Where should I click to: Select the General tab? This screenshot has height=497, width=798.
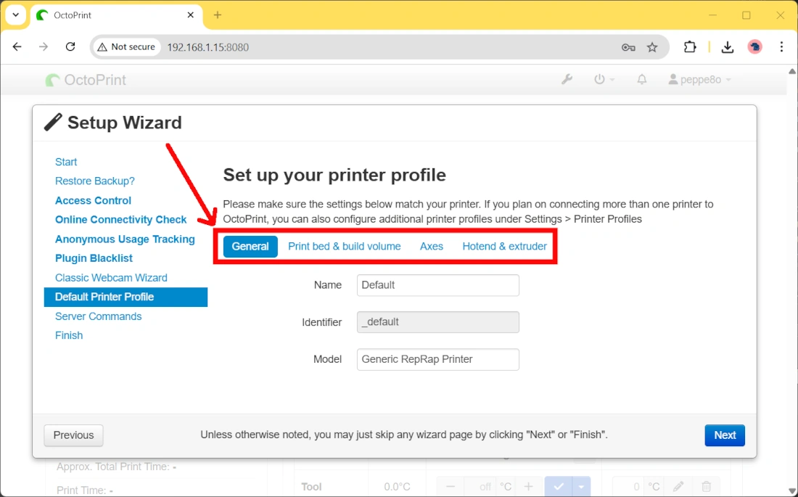[250, 247]
